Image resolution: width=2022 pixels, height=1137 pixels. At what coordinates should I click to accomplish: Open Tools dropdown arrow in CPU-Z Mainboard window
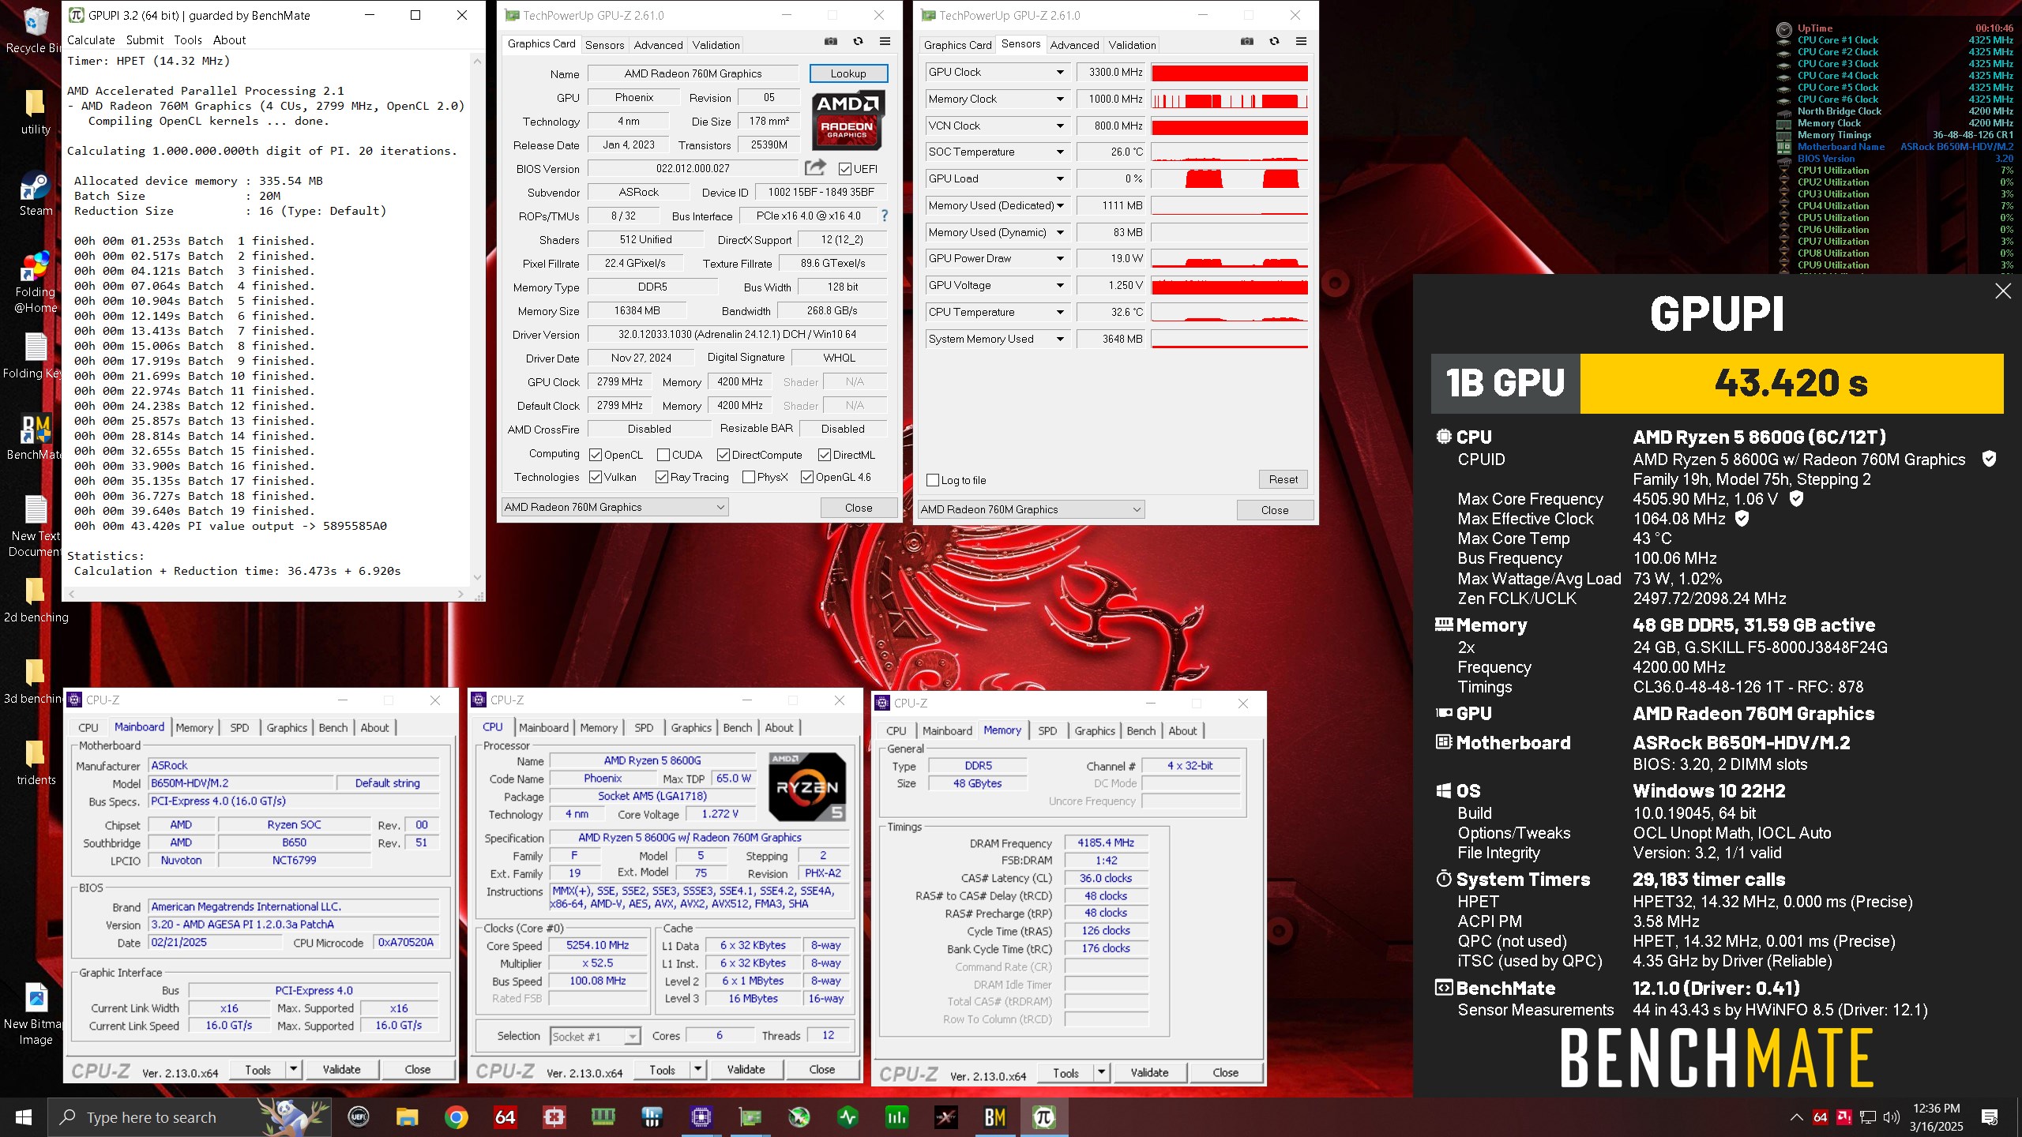[x=294, y=1069]
